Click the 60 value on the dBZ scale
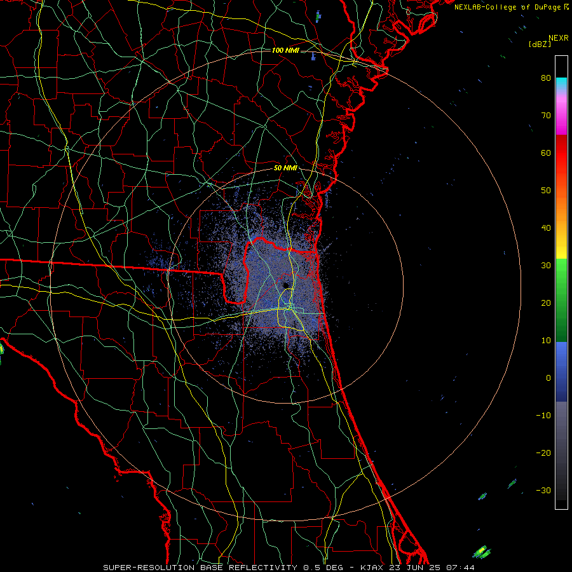The width and height of the screenshot is (572, 572). (x=546, y=153)
